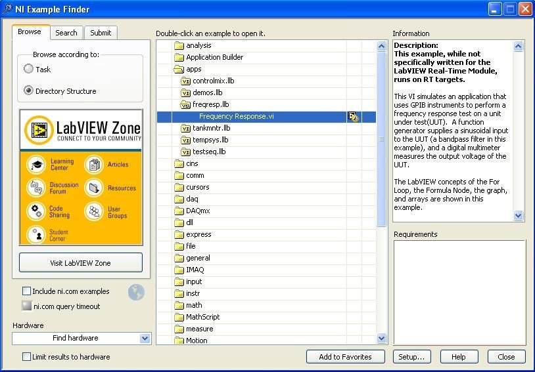Click the Discussion Forum icon

(x=36, y=188)
